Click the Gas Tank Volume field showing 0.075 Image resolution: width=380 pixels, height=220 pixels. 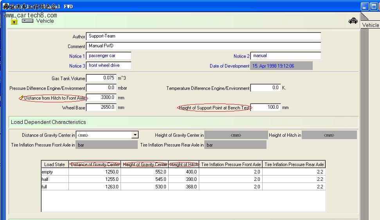(x=101, y=78)
